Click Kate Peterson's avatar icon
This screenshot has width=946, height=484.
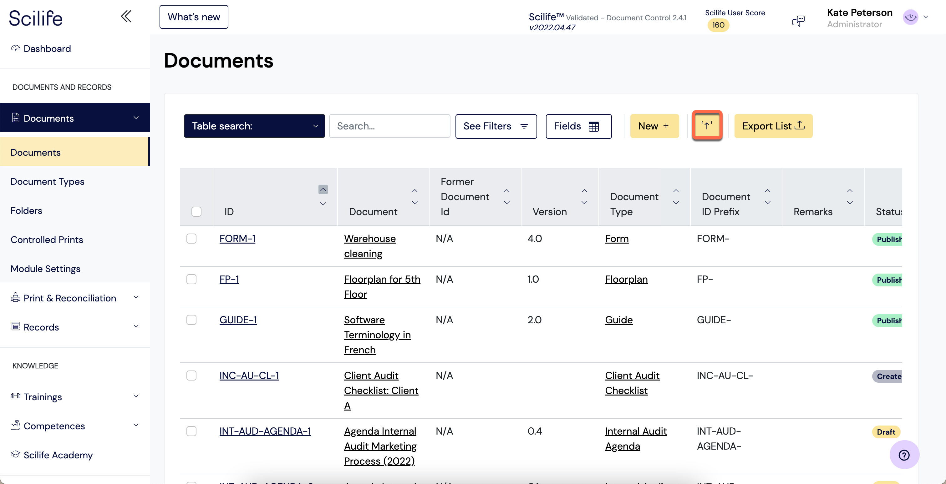coord(910,17)
